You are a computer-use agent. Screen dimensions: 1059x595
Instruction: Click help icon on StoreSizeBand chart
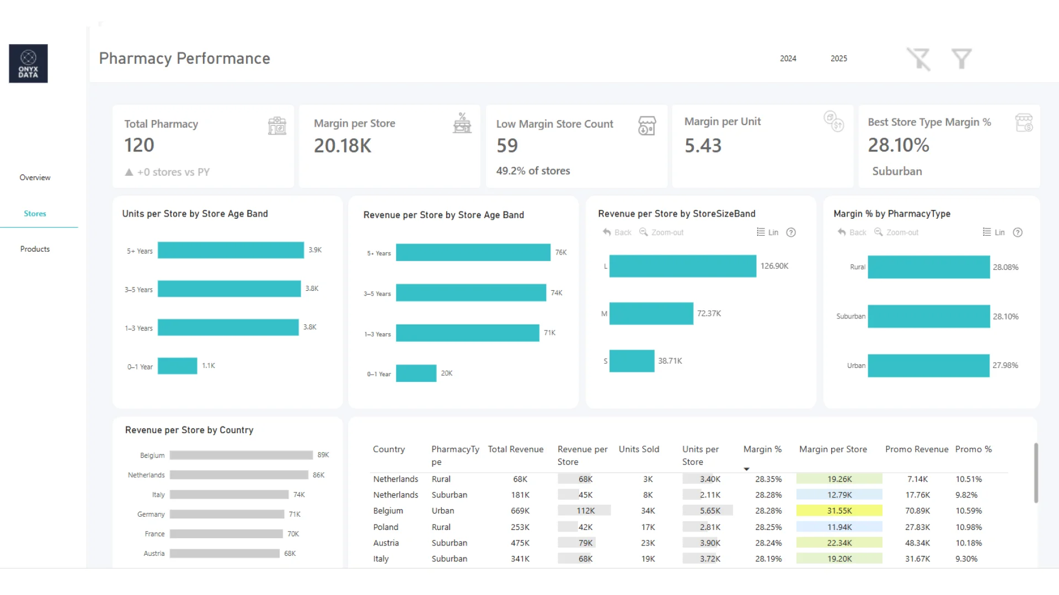click(x=791, y=232)
